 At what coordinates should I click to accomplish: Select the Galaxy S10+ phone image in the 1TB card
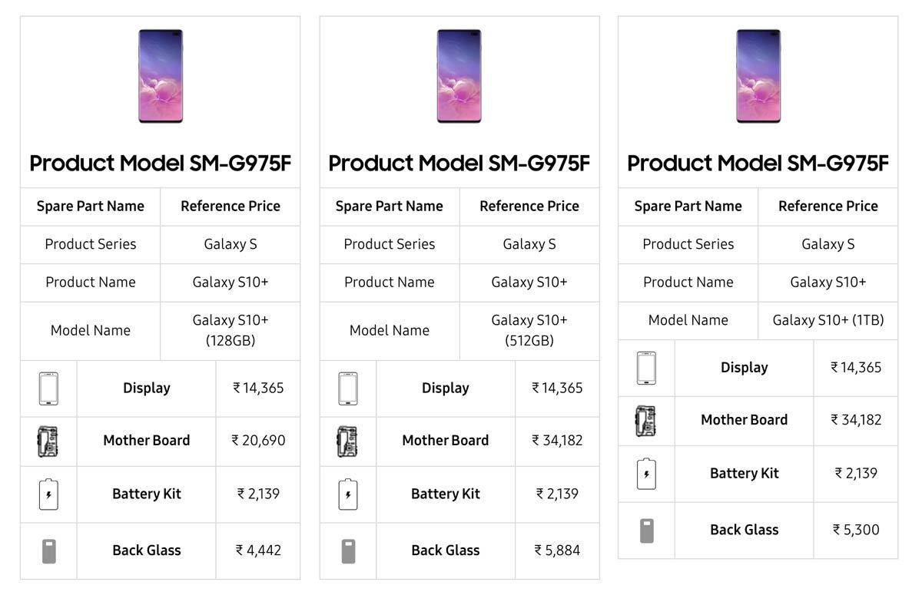(x=758, y=76)
